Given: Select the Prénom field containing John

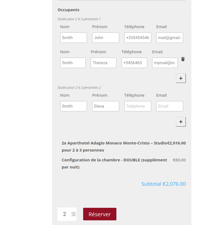Looking at the screenshot, I should tap(105, 38).
